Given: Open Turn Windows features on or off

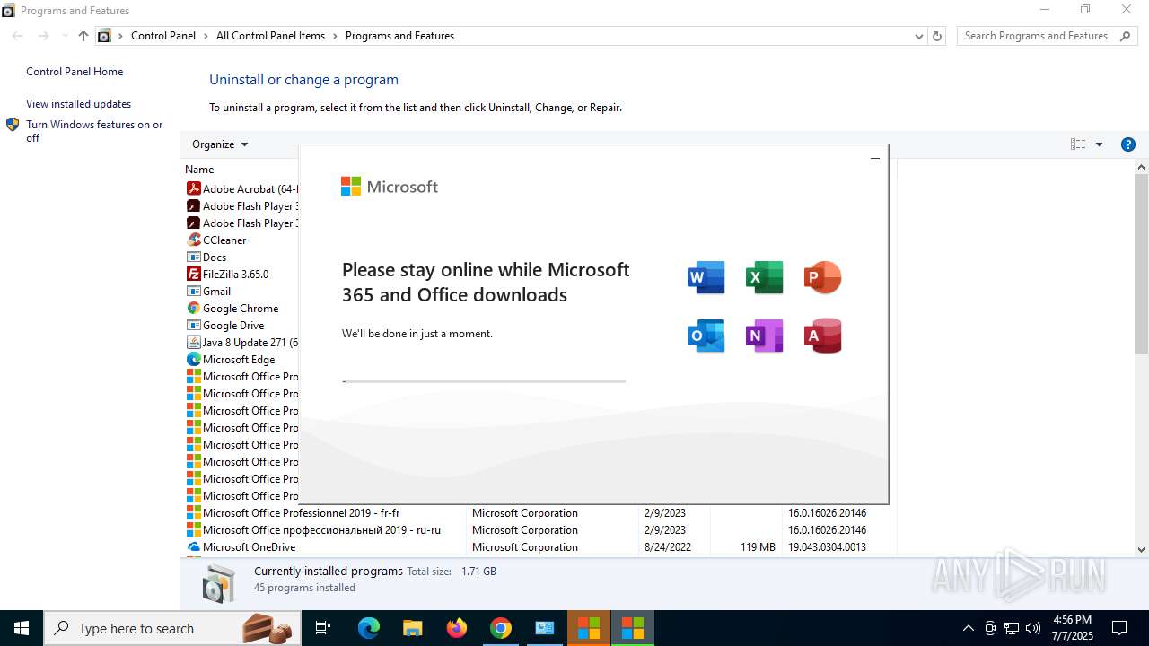Looking at the screenshot, I should 94,131.
